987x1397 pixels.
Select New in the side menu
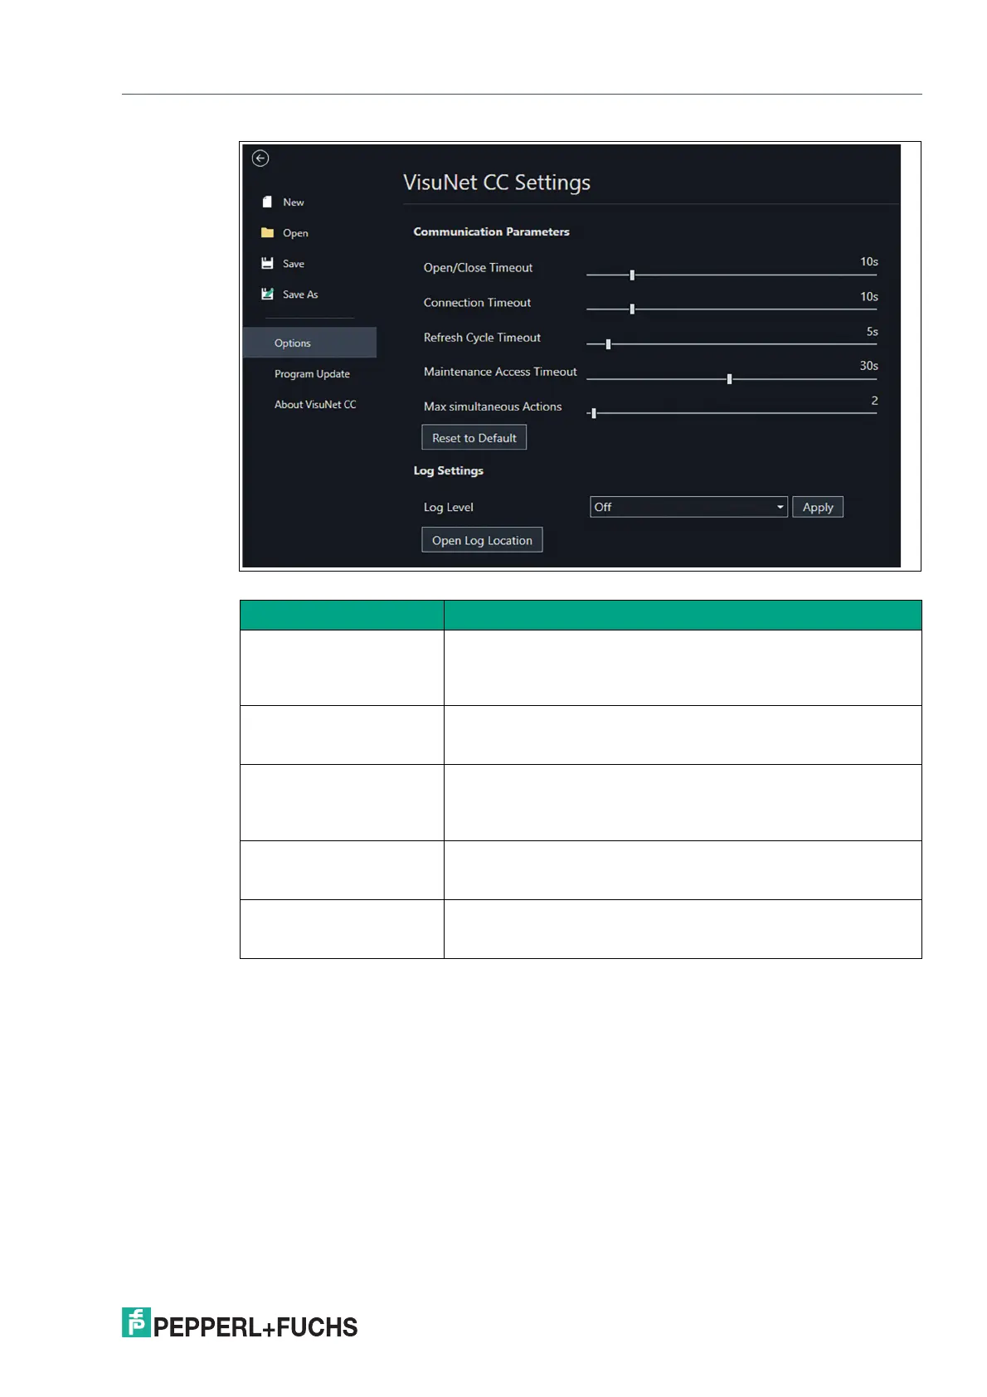tap(294, 202)
